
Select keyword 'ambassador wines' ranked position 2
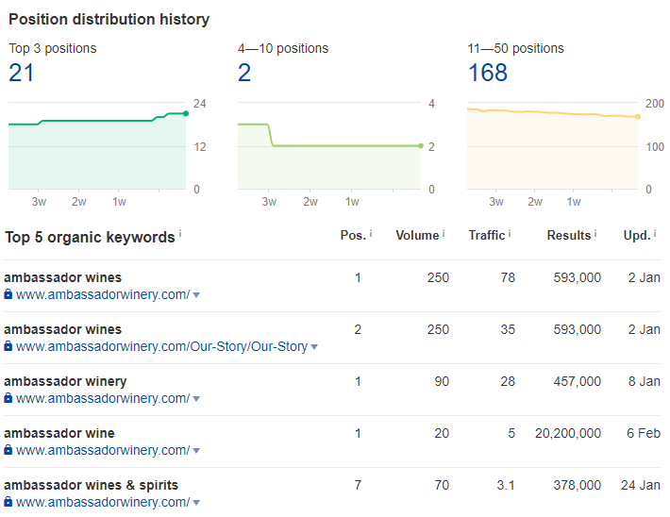pyautogui.click(x=63, y=329)
